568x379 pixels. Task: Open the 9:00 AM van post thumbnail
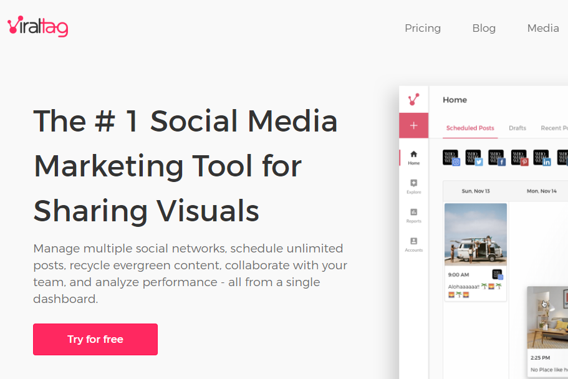pyautogui.click(x=475, y=234)
